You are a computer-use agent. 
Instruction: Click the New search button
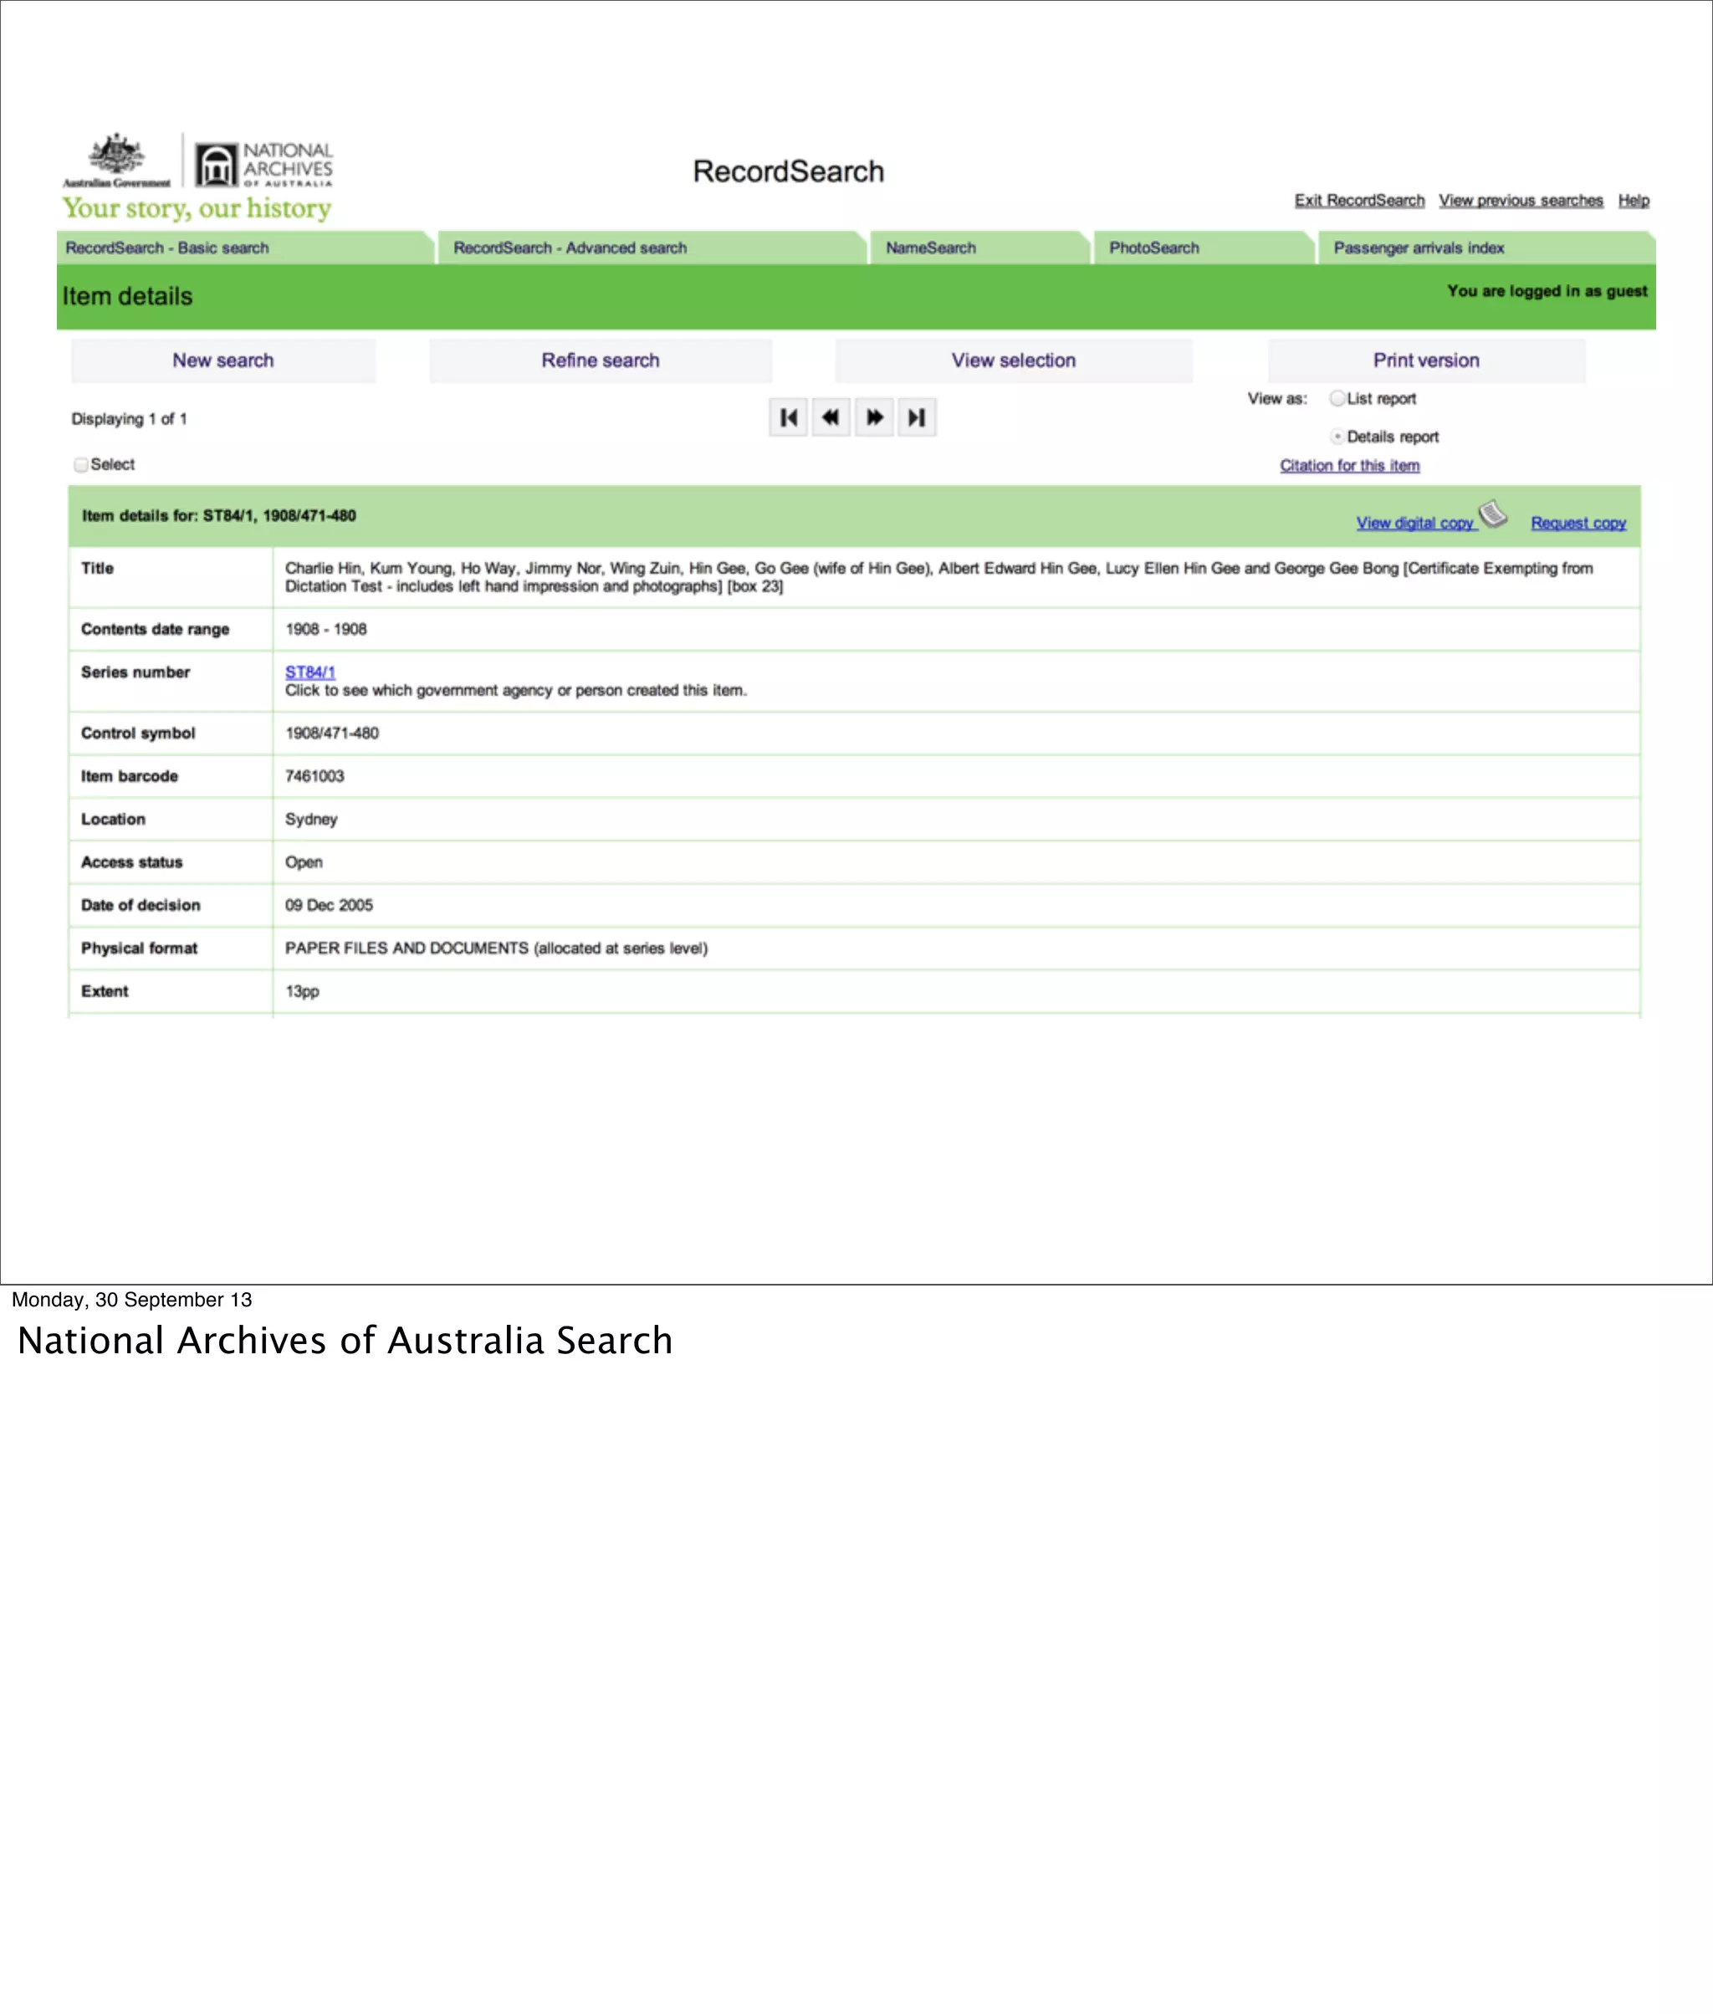click(x=223, y=360)
